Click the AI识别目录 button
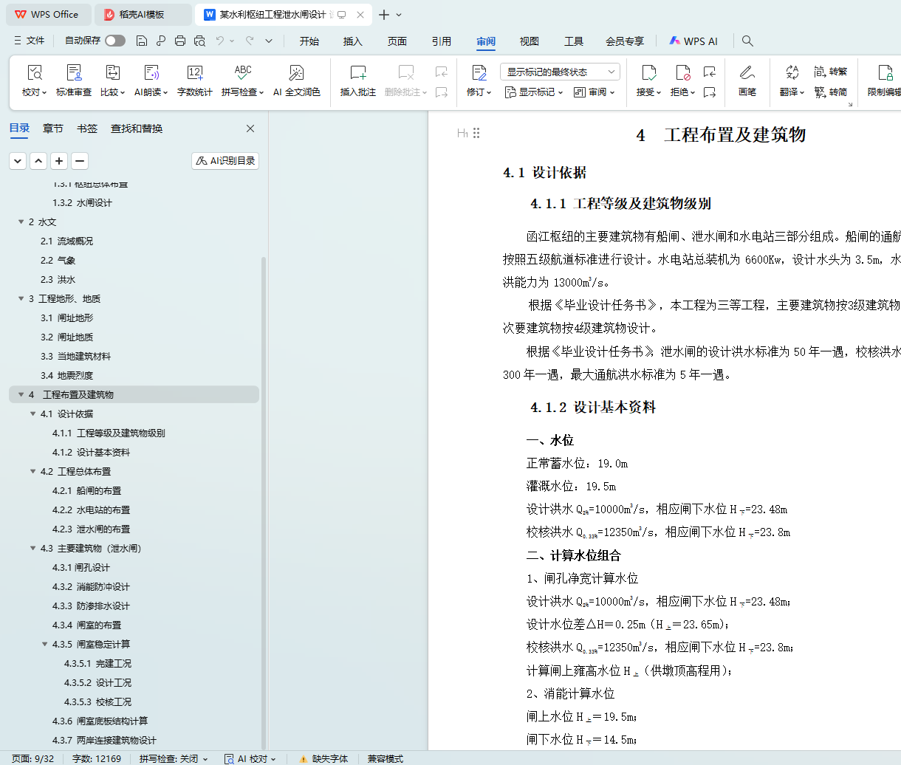 point(225,161)
